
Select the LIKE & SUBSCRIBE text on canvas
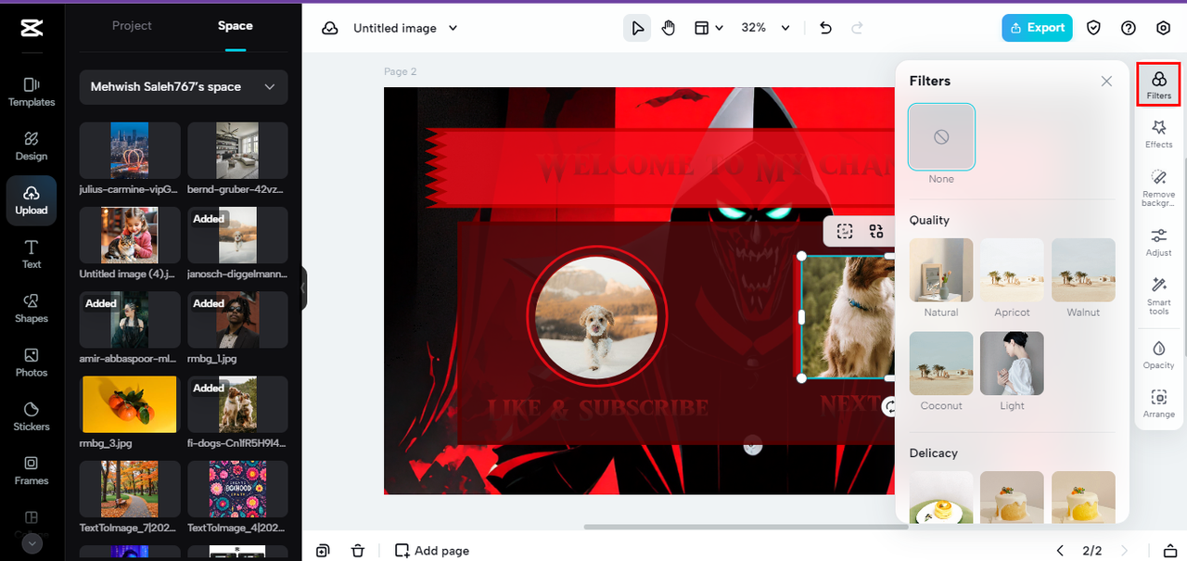598,409
